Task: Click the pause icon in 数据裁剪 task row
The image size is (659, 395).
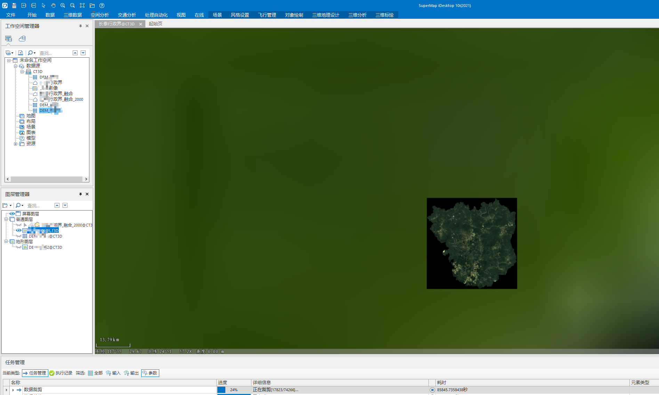Action: [x=432, y=390]
